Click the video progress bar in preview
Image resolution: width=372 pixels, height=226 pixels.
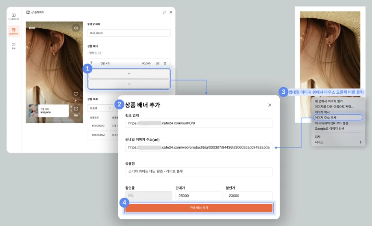coord(54,120)
